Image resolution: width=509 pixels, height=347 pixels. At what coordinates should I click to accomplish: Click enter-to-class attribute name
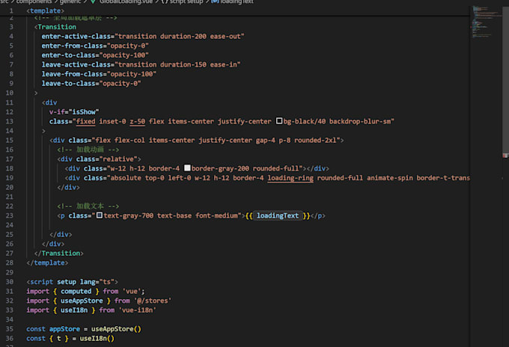pos(68,55)
